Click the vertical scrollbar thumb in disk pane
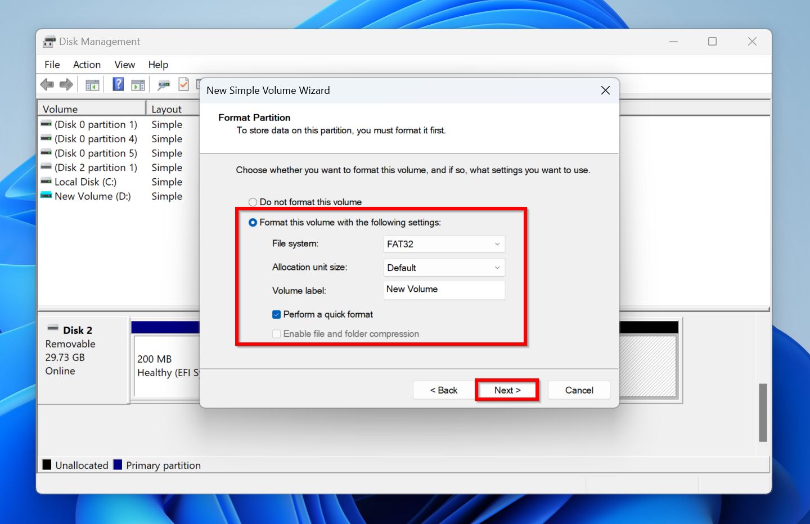This screenshot has width=810, height=524. point(763,413)
